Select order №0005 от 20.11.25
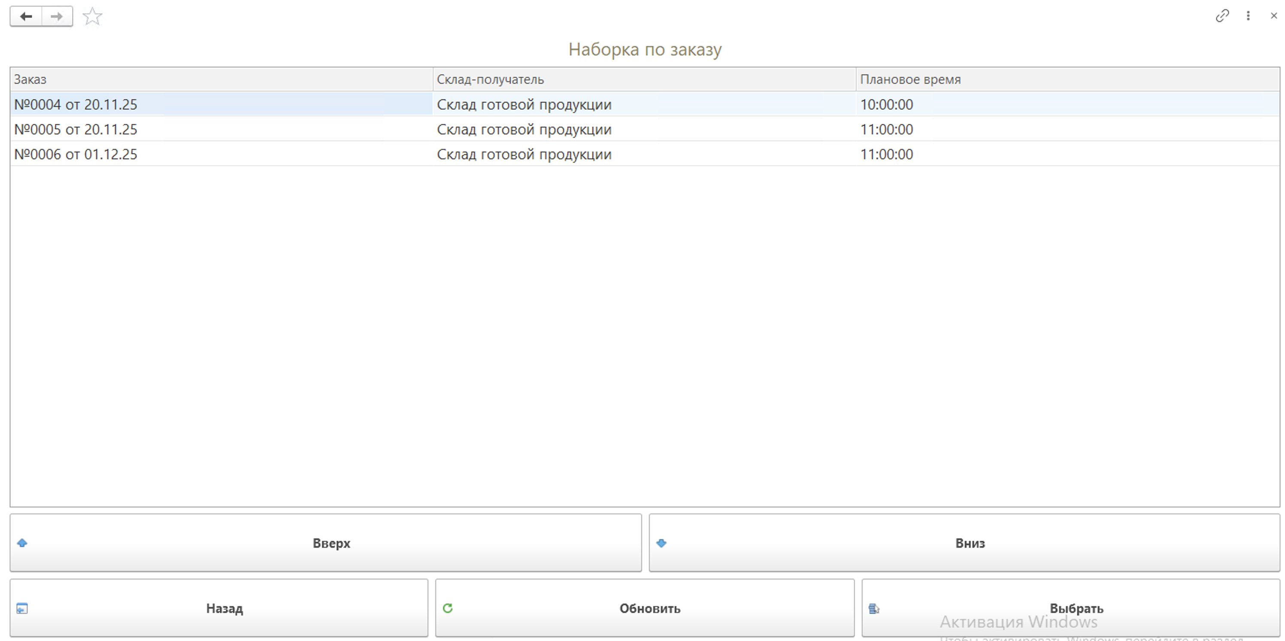Screen dimensions: 1285x641 pos(76,129)
